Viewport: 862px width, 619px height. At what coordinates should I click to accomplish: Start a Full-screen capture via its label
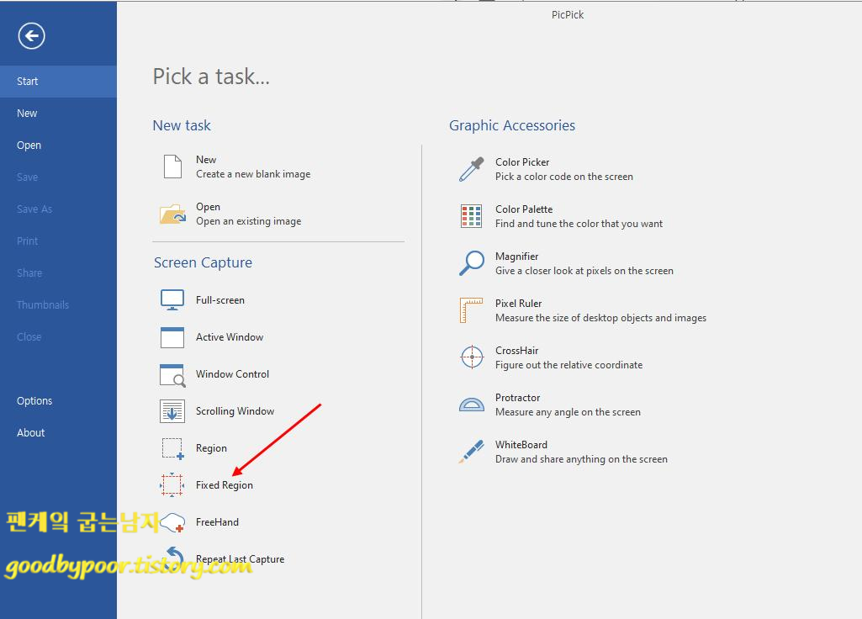pos(219,300)
